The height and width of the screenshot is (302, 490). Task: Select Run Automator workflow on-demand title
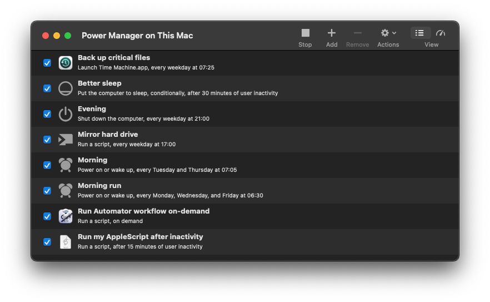pos(144,211)
